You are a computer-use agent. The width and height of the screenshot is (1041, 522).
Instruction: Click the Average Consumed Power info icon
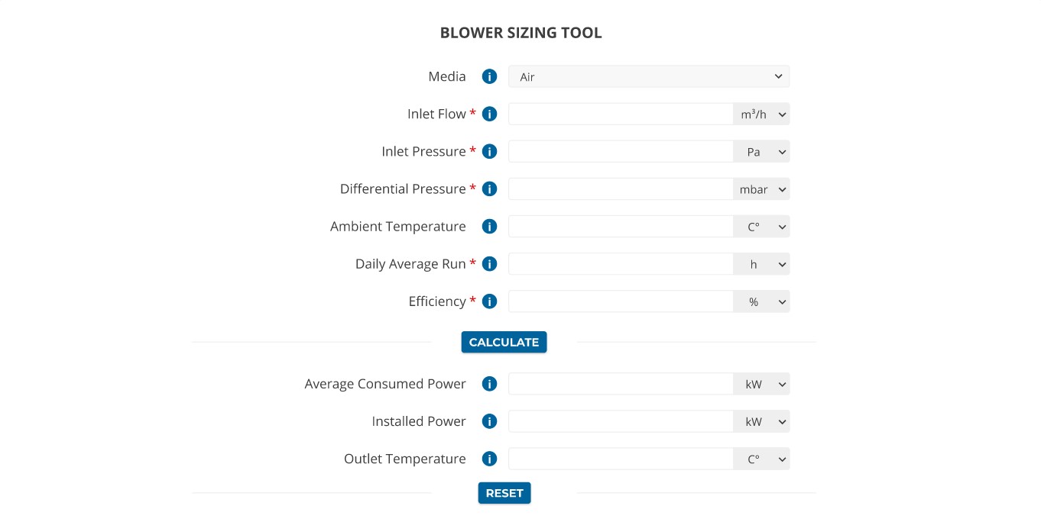point(489,383)
